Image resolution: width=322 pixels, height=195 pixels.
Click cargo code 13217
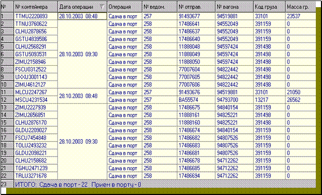261,100
